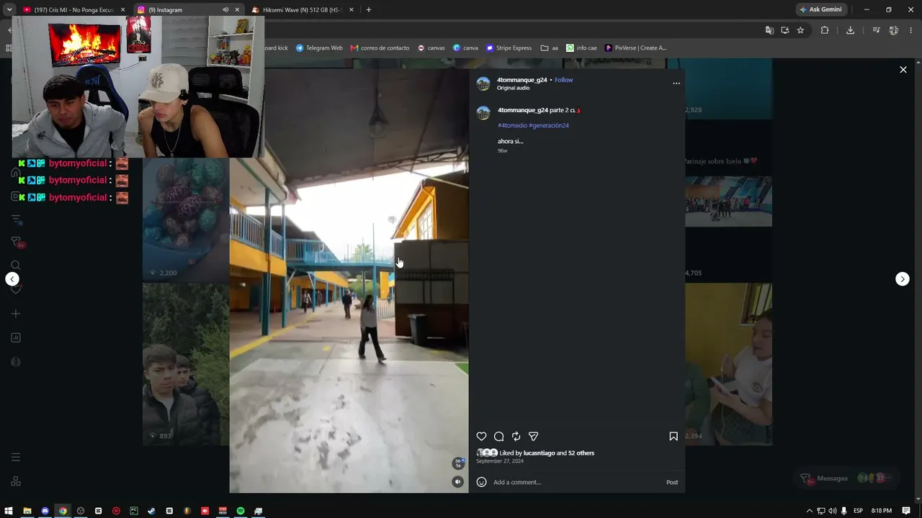Open the emoji picker in comment box

[481, 482]
